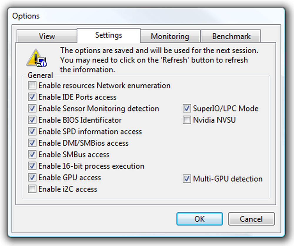The image size is (294, 246).
Task: Confirm options with the OK button
Action: click(x=200, y=219)
